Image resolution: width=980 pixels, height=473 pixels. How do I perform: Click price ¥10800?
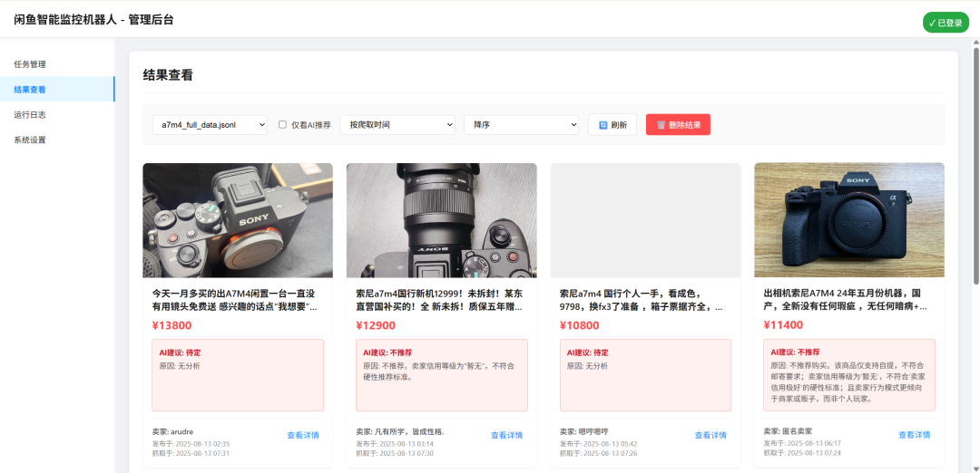click(579, 325)
